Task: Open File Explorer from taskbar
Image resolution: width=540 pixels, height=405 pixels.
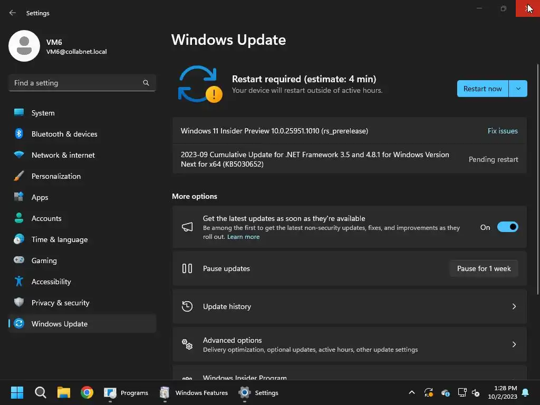Action: (x=64, y=392)
